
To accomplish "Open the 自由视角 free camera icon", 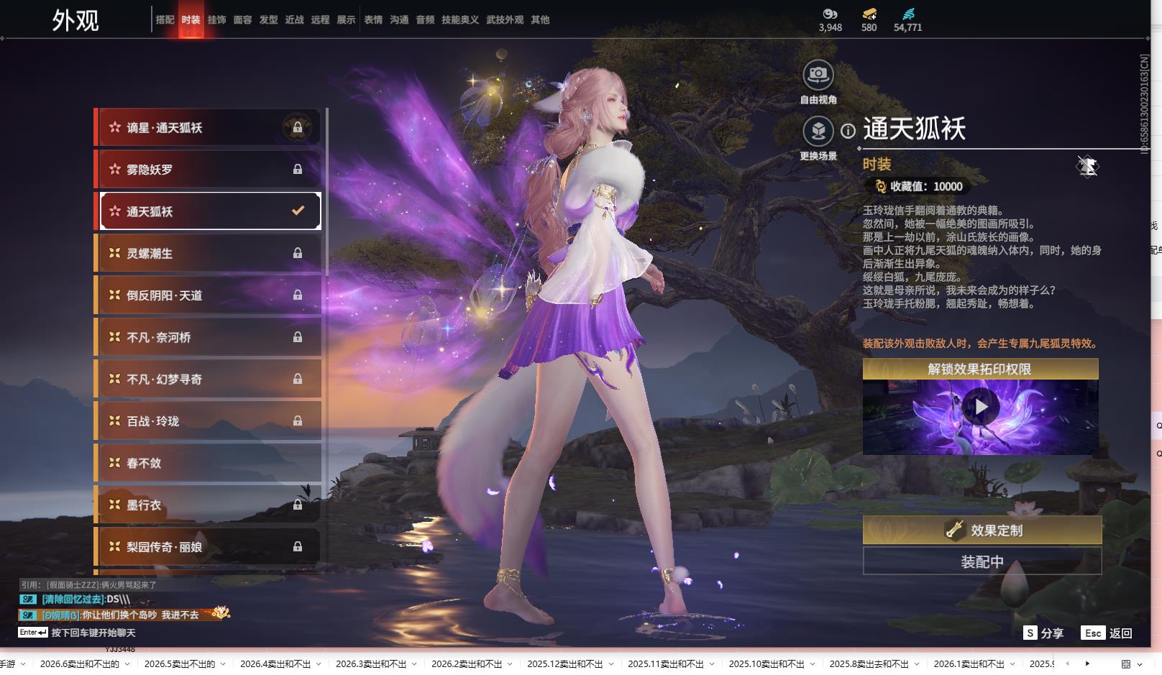I will (x=818, y=74).
